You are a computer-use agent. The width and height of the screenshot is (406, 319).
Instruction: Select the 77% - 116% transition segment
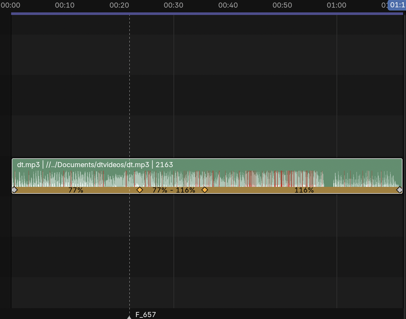(174, 190)
